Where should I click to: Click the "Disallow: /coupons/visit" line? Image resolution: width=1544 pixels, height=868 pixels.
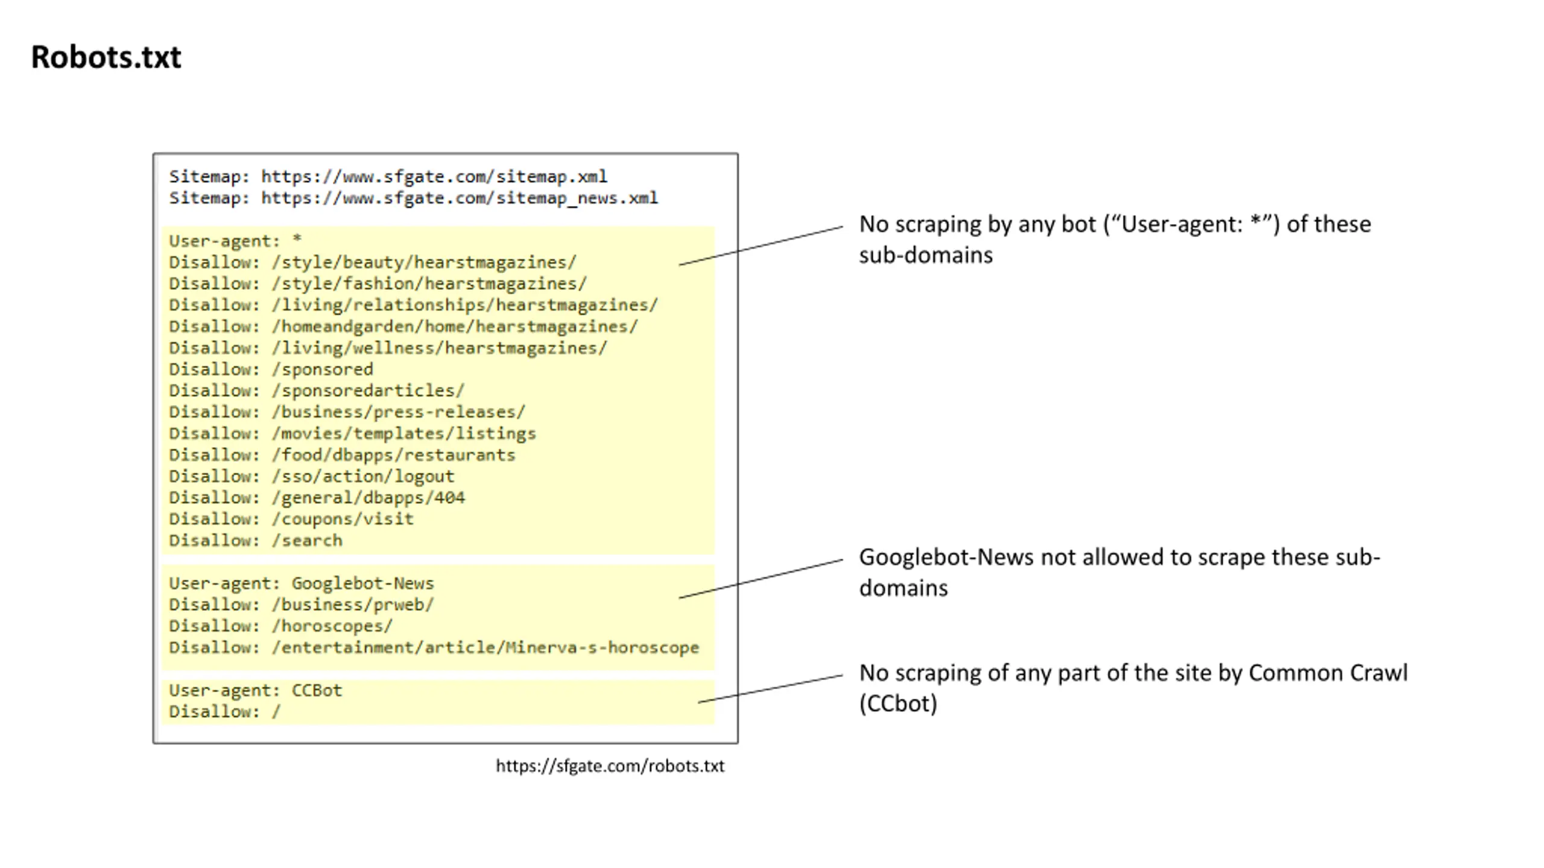(x=291, y=519)
